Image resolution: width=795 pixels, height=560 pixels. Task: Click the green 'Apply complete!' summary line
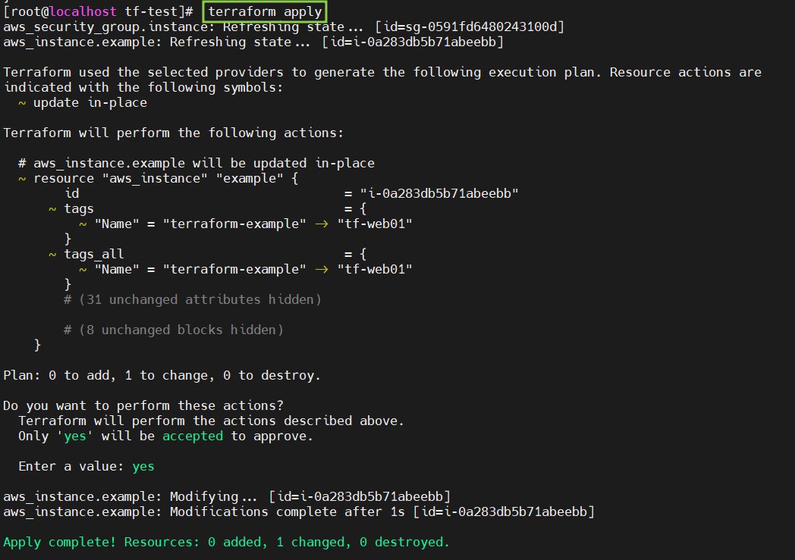point(226,543)
